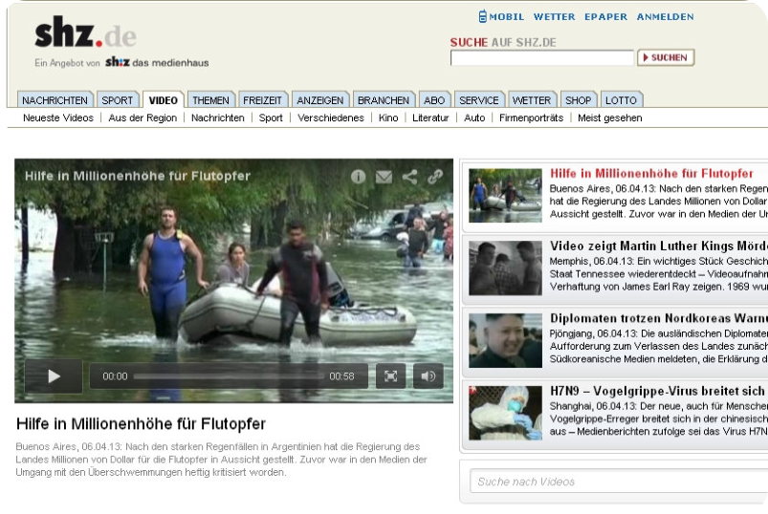Select the LOTTO tab
Viewport: 768px width, 514px height.
click(621, 100)
